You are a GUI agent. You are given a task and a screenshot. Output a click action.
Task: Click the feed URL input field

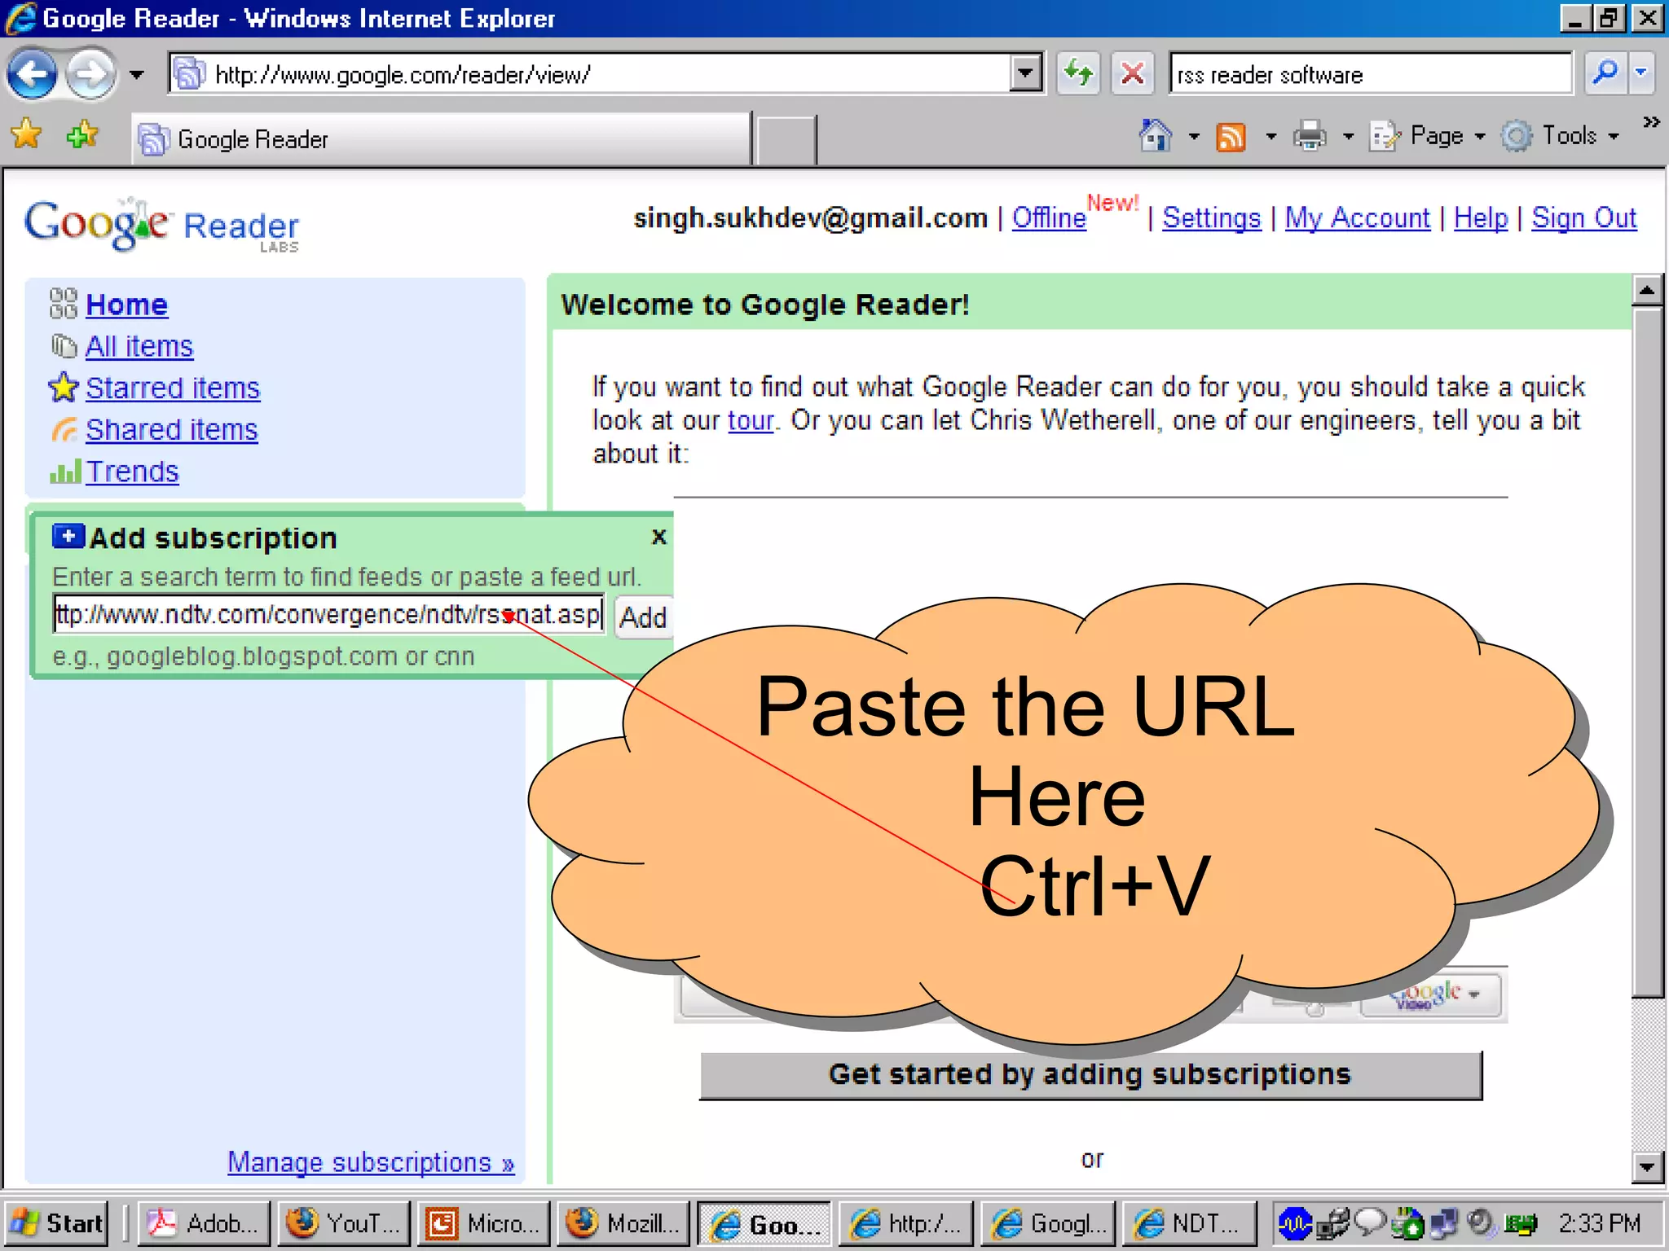click(328, 614)
